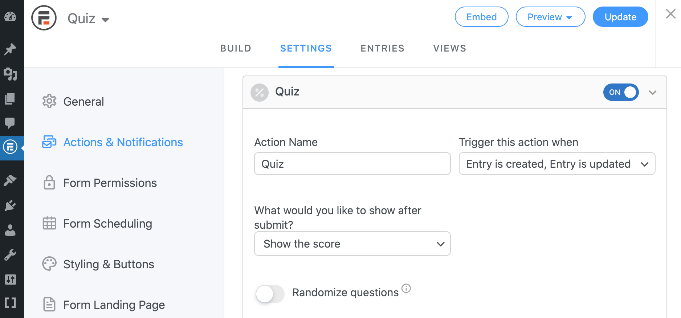Open the BUILD tab
Screen dimensions: 681x318
[x=236, y=48]
